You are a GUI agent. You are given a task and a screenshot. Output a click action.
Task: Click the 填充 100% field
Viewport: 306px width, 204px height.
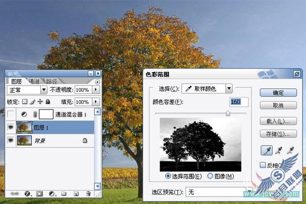pos(83,101)
